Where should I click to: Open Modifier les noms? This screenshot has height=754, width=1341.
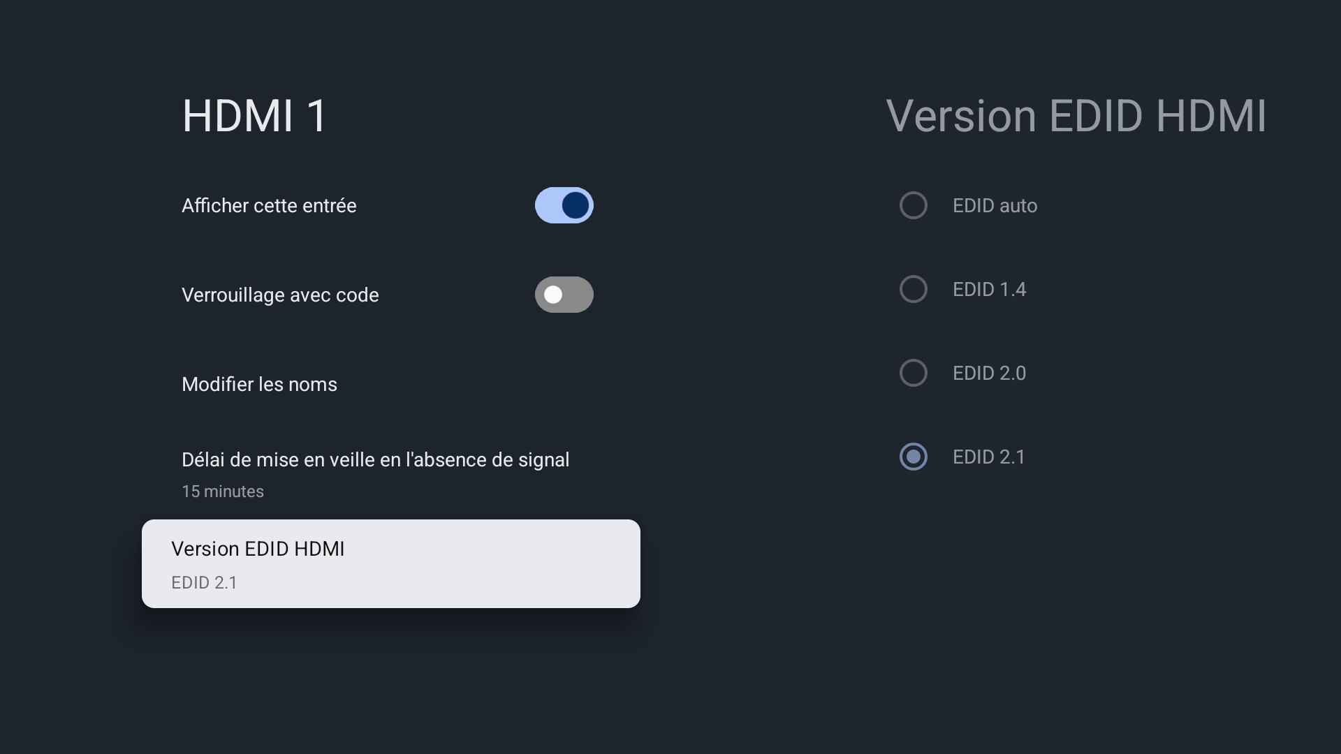[x=259, y=384]
